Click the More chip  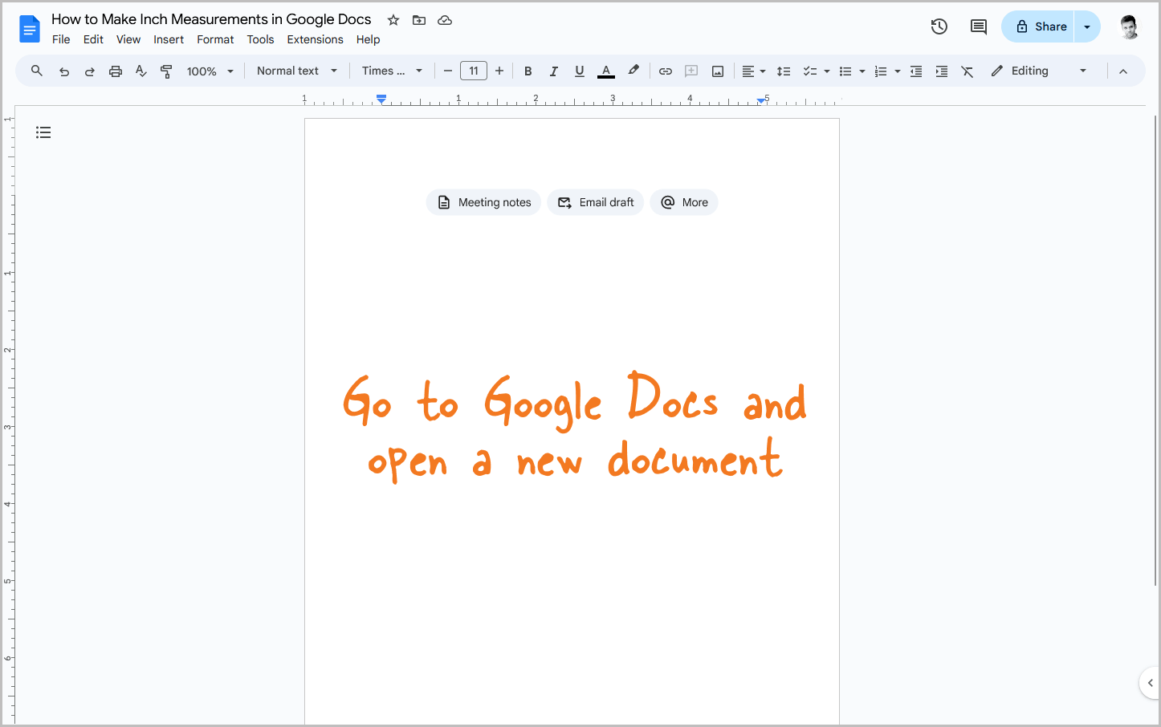684,202
